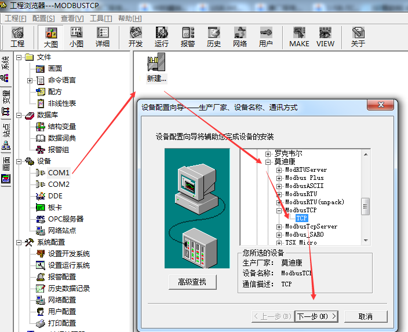Switch to 大图 large icon view
Viewport: 408px width, 332px height.
click(51, 37)
